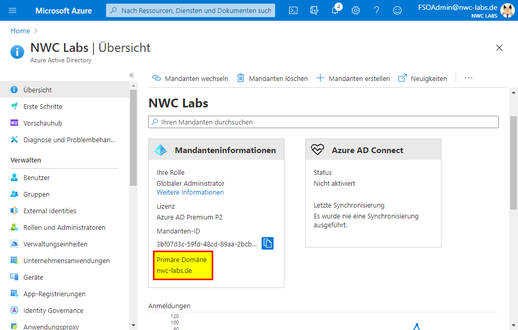The width and height of the screenshot is (518, 330).
Task: Open the Cloud Shell icon
Action: coord(293,10)
